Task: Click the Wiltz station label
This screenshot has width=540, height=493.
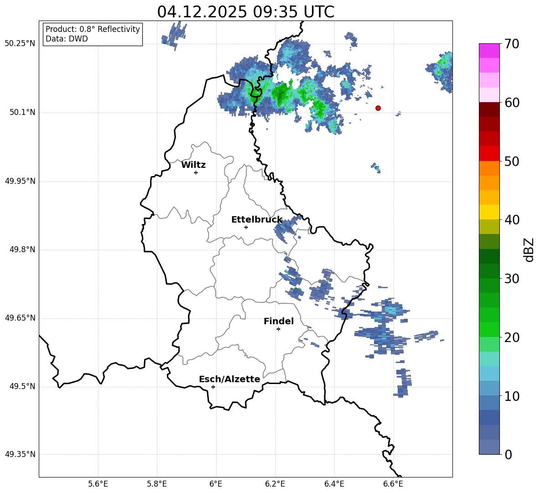Action: point(193,165)
